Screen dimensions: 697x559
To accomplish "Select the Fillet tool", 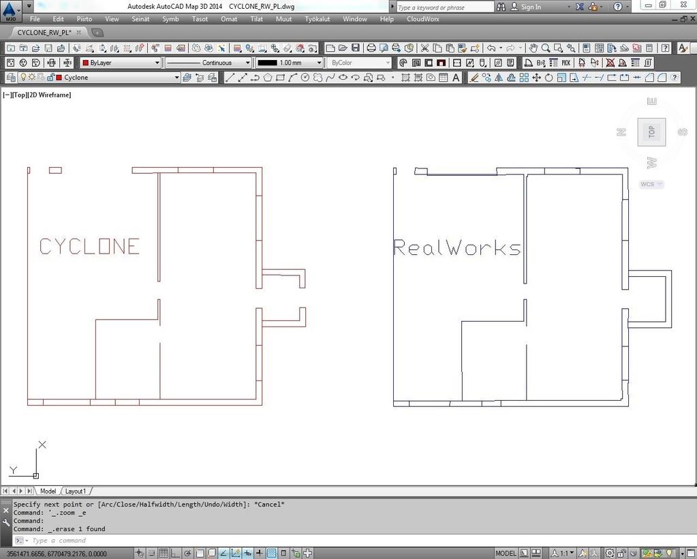I will click(662, 78).
